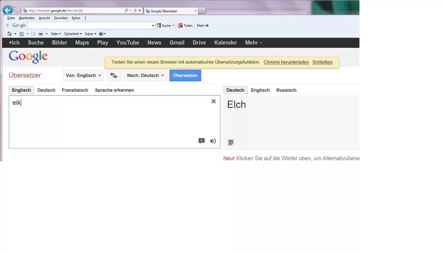Screen dimensions: 444x253
Task: Expand Google toolbar search history dropdown
Action: click(153, 26)
